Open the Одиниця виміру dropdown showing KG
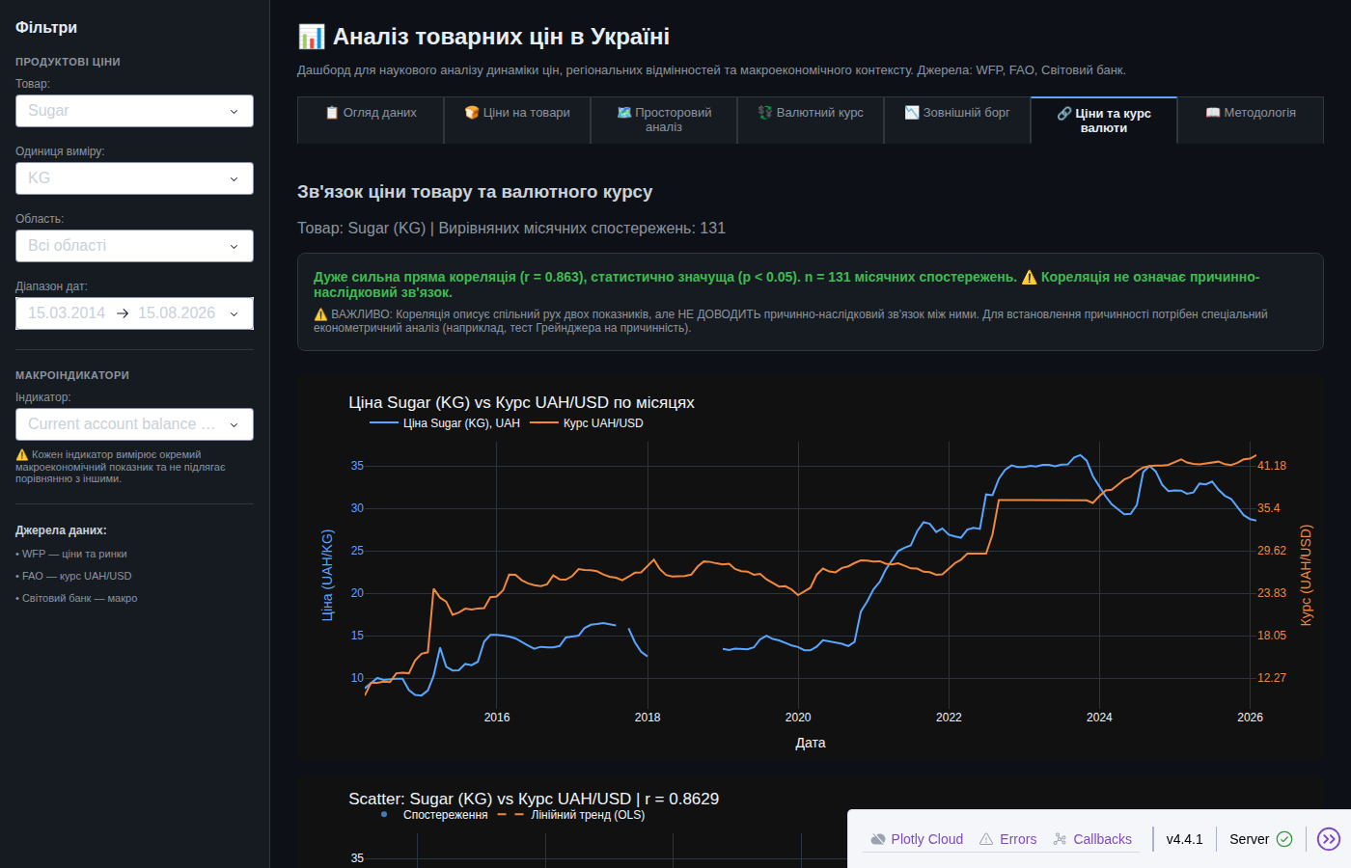 point(134,178)
